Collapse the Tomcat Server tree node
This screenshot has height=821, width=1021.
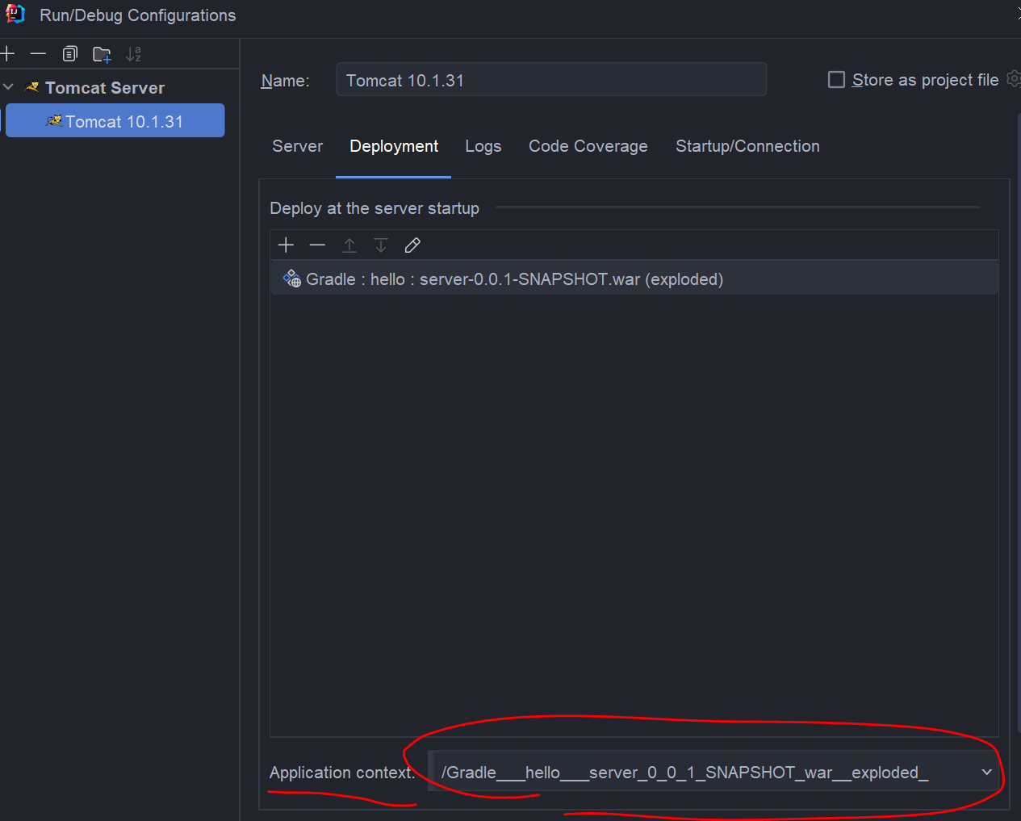pos(8,87)
